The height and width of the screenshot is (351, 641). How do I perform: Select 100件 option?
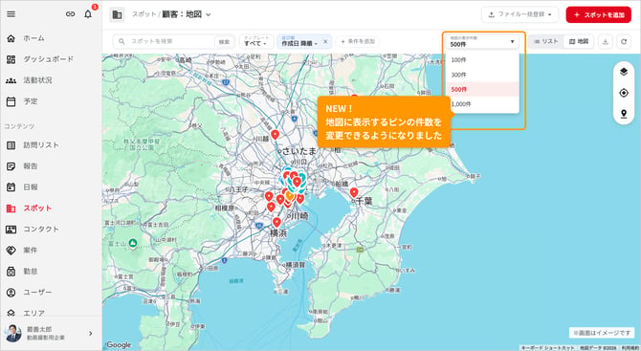click(x=482, y=59)
